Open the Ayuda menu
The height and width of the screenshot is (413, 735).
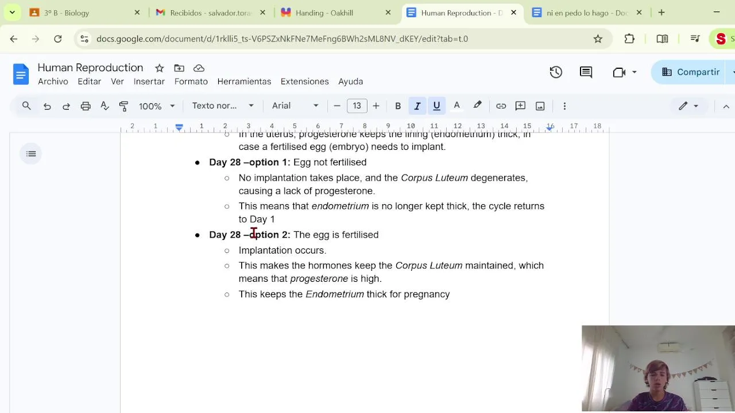point(350,81)
